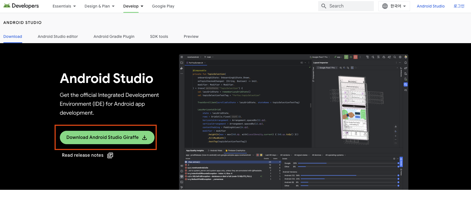The image size is (471, 199).
Task: Click the blue Details side tab
Action: pos(401,162)
